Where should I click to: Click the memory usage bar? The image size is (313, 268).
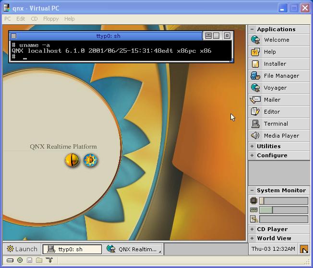283,210
